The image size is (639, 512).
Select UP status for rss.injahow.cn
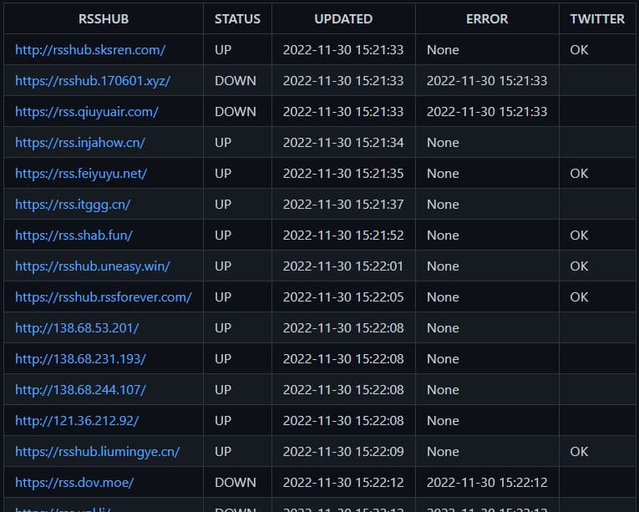(x=223, y=143)
